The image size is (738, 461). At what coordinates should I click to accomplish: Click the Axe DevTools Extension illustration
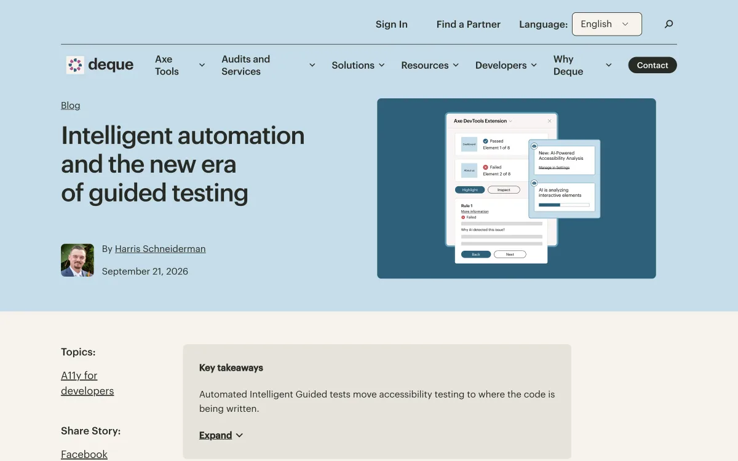pyautogui.click(x=517, y=188)
